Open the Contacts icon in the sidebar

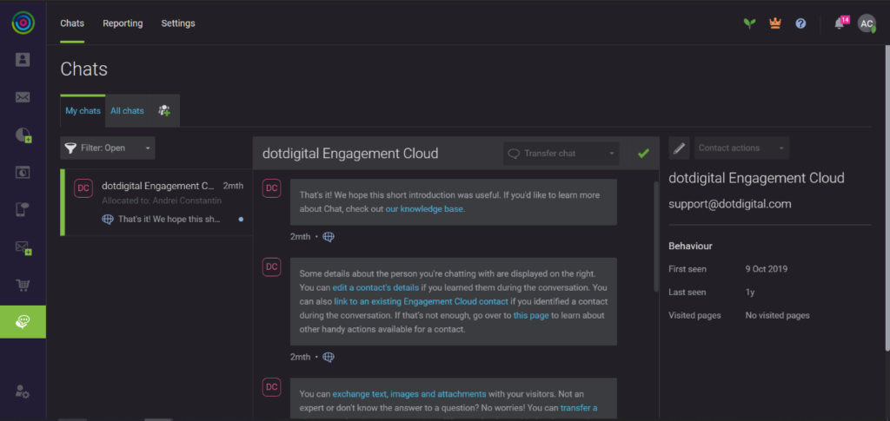coord(23,60)
